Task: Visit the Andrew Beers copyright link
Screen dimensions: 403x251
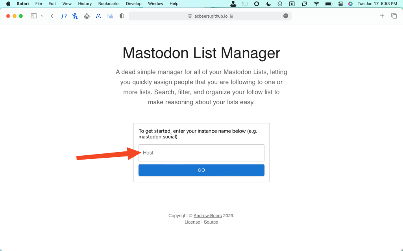Action: click(207, 215)
